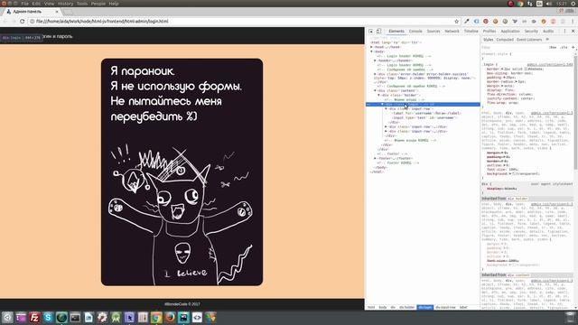Image resolution: width=578 pixels, height=325 pixels.
Task: Open the system volume indicator
Action: coord(549,4)
